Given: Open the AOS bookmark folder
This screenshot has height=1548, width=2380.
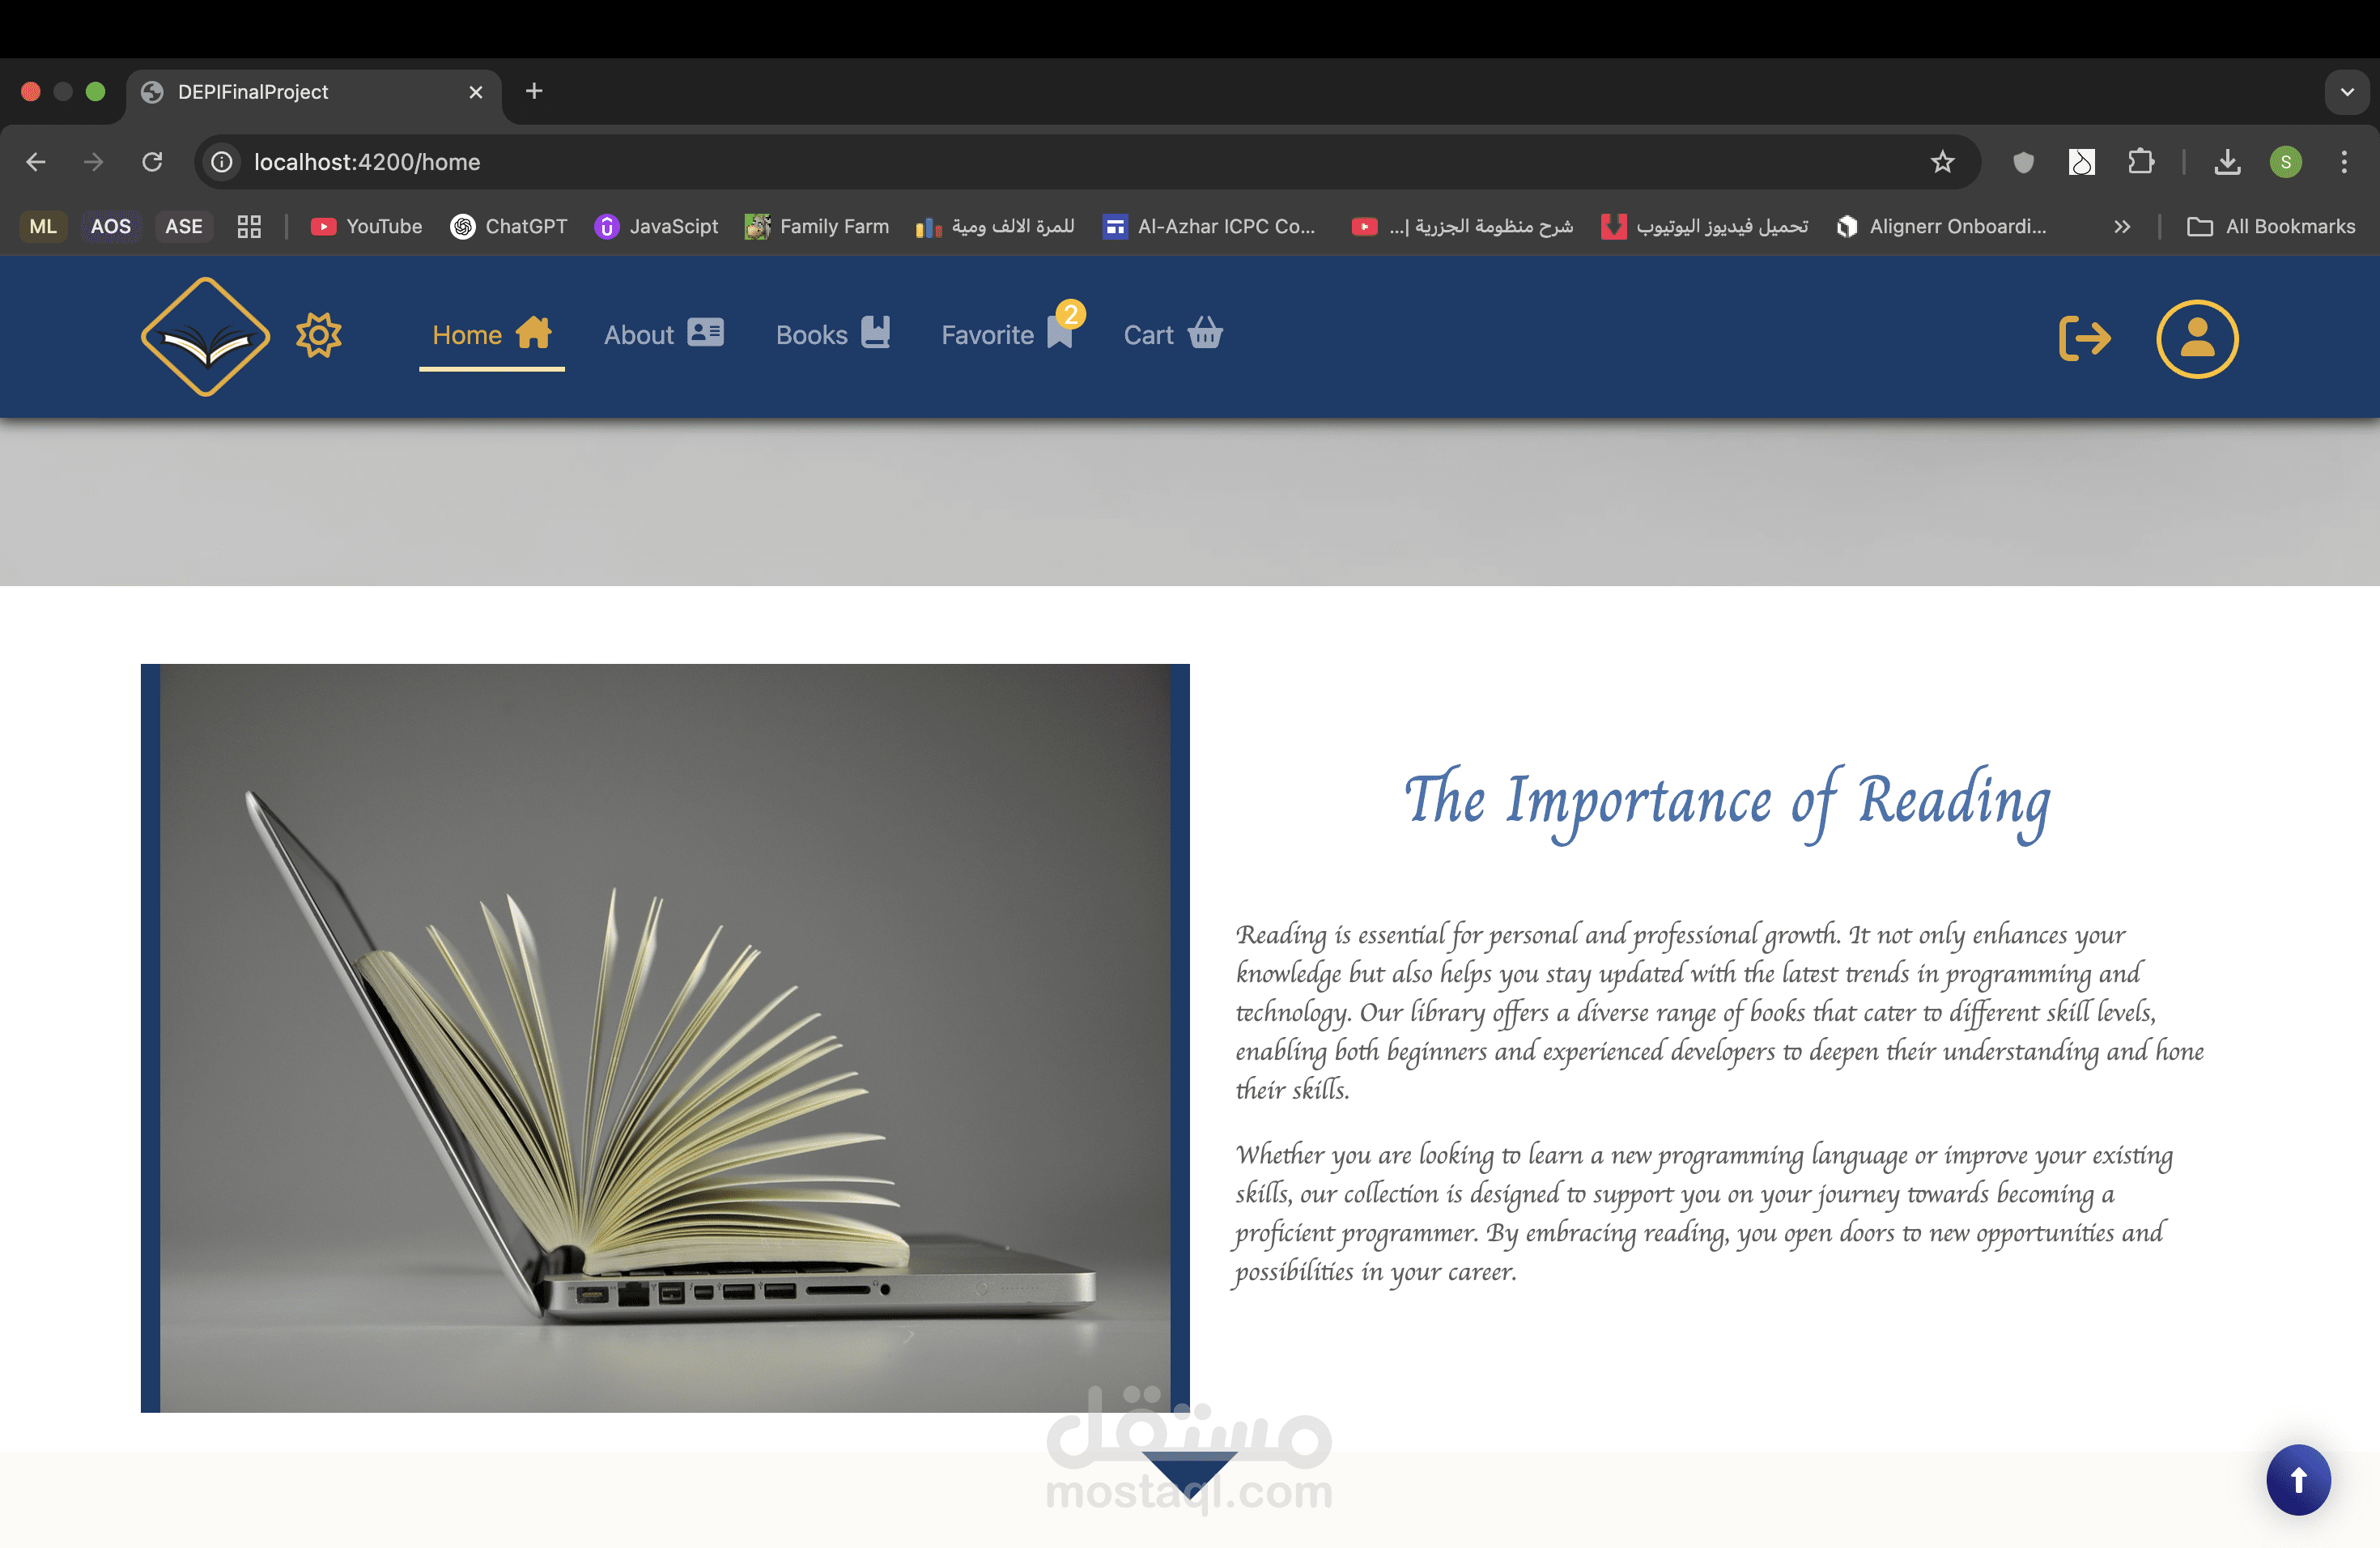Looking at the screenshot, I should tap(111, 226).
